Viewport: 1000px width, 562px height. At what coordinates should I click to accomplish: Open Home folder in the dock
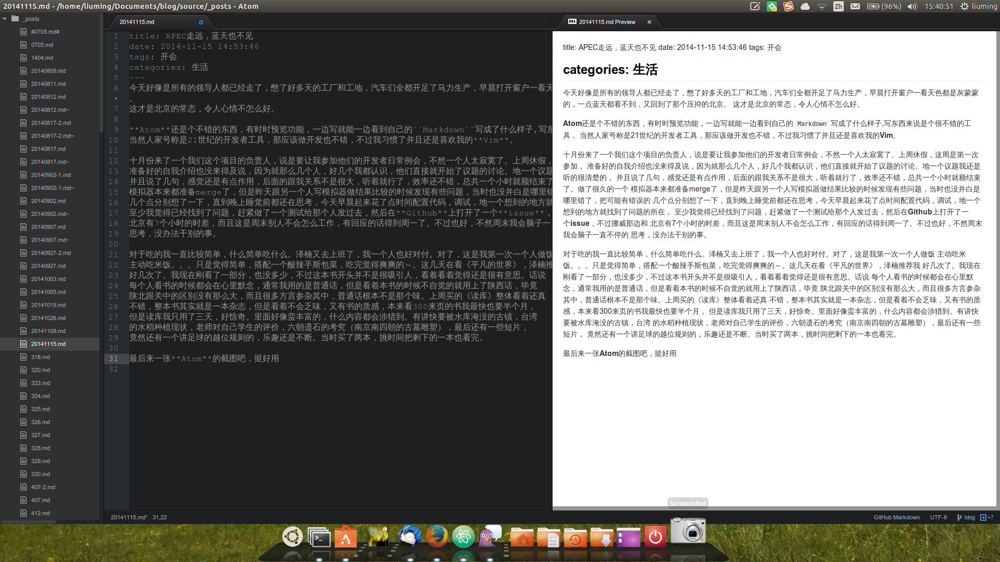[522, 538]
